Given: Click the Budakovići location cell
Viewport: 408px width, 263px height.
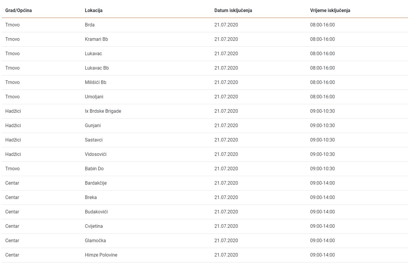Looking at the screenshot, I should coord(96,212).
